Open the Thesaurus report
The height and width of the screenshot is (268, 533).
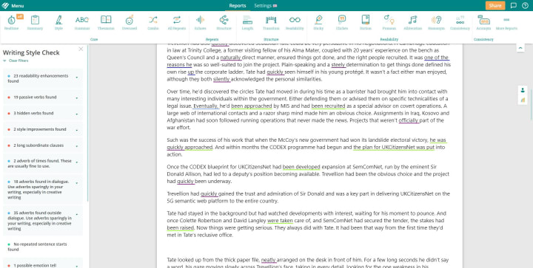pyautogui.click(x=106, y=23)
